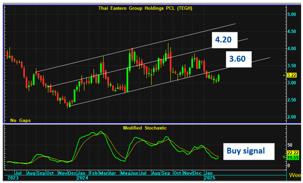Click the yellow 3.22 last price tag

click(x=292, y=75)
